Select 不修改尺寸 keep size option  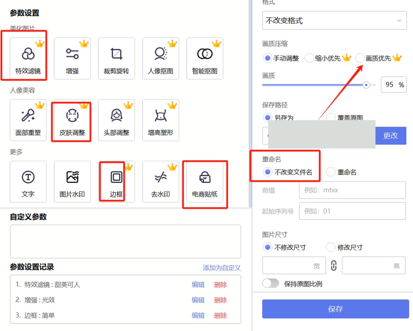[x=267, y=247]
